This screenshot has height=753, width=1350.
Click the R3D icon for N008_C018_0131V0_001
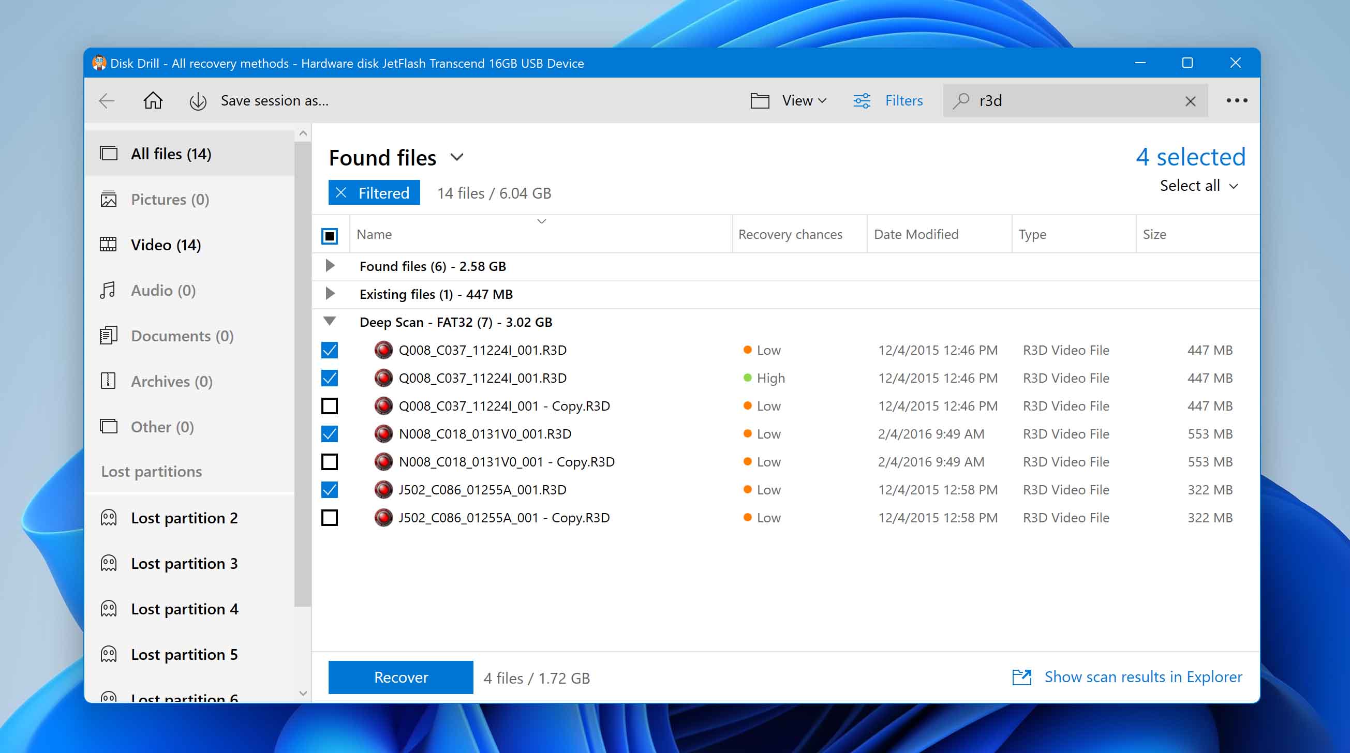[x=382, y=433]
